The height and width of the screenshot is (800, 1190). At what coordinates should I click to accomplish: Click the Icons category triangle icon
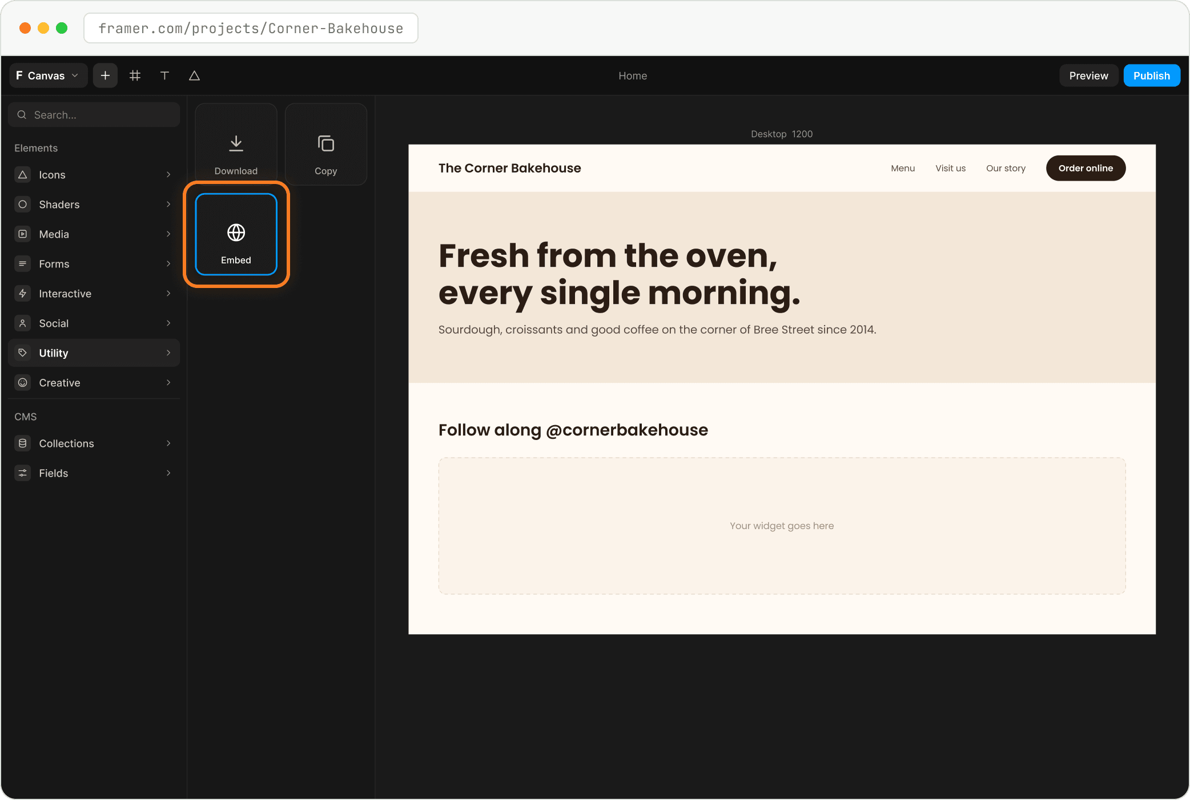[23, 175]
